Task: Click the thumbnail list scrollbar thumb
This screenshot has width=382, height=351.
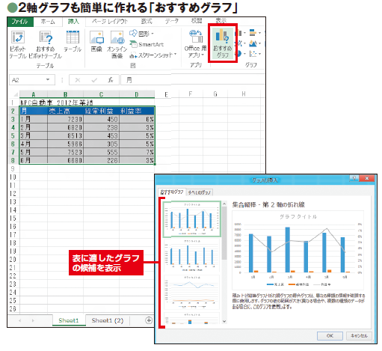Action: [224, 234]
